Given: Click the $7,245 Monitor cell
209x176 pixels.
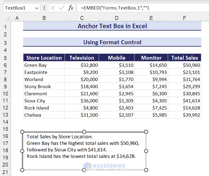Looking at the screenshot, I should click(151, 86).
